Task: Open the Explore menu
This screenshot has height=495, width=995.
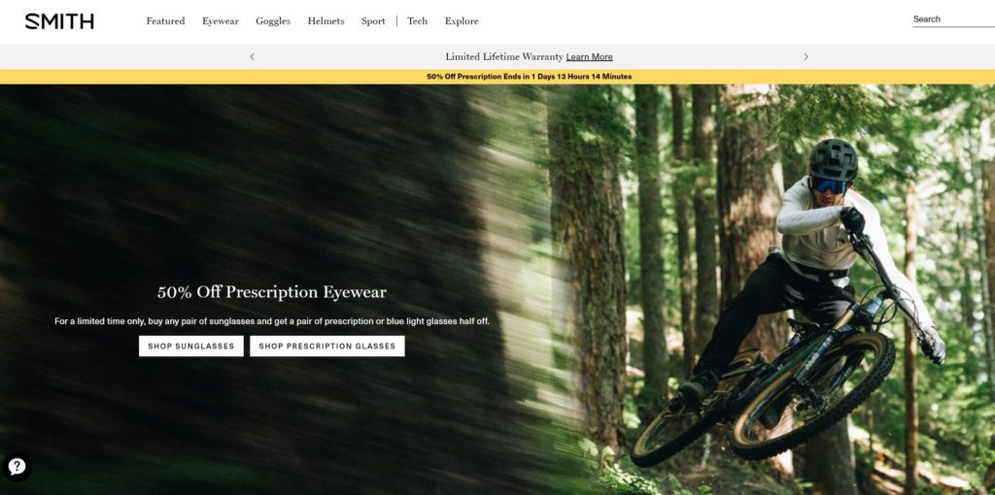Action: point(462,21)
